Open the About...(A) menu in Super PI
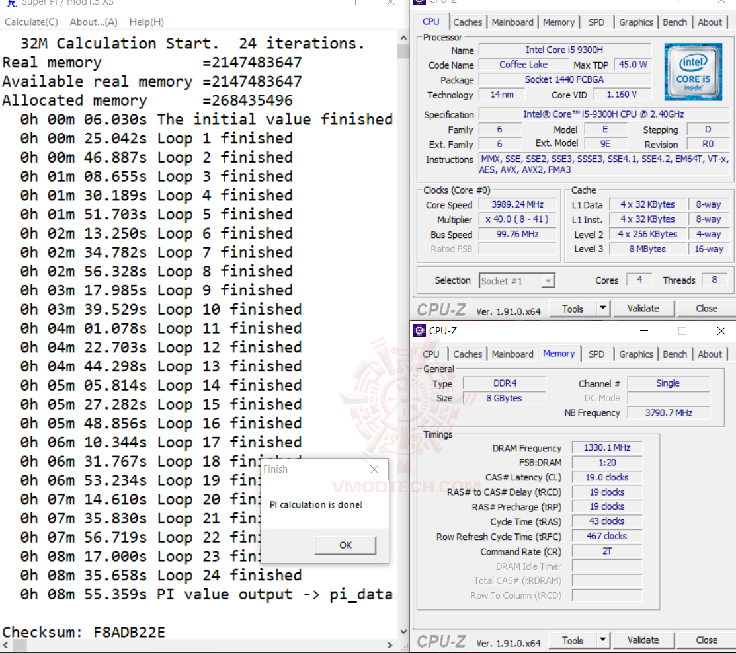 click(x=93, y=22)
